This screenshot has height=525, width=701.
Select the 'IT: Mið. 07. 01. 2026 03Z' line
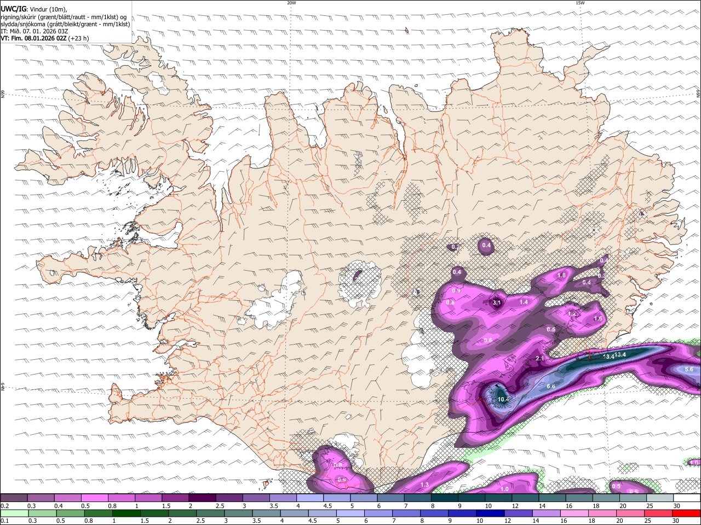(x=35, y=31)
